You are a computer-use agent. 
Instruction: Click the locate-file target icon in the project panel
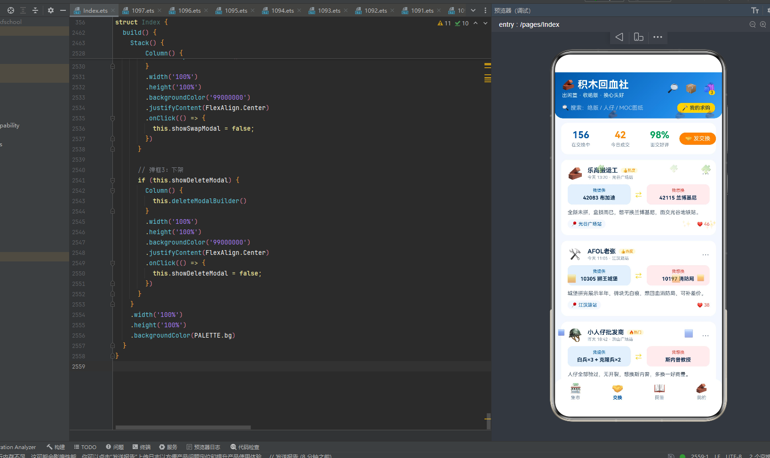[x=10, y=10]
